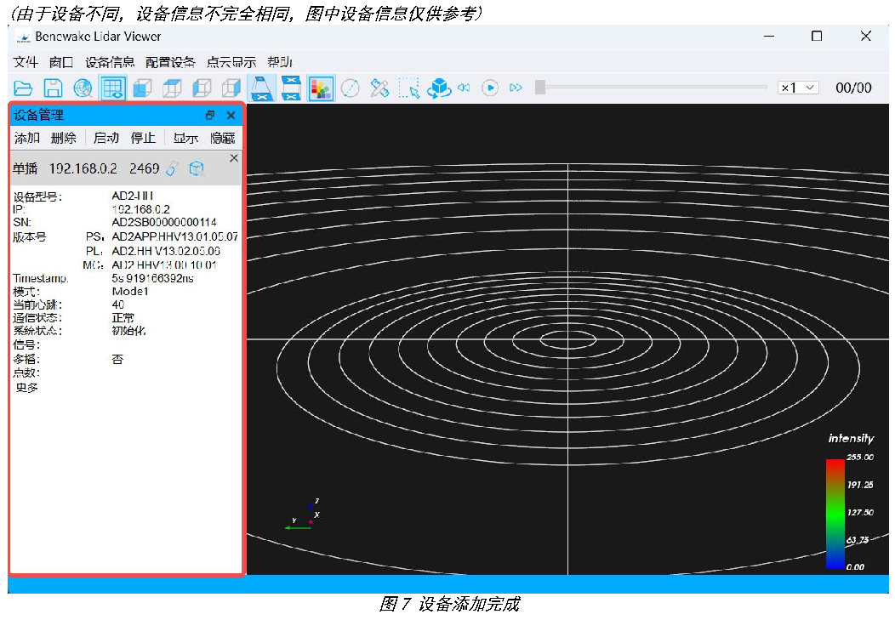Click the Timestamp value 5s 919166392ns
The height and width of the screenshot is (620, 895).
tap(152, 278)
